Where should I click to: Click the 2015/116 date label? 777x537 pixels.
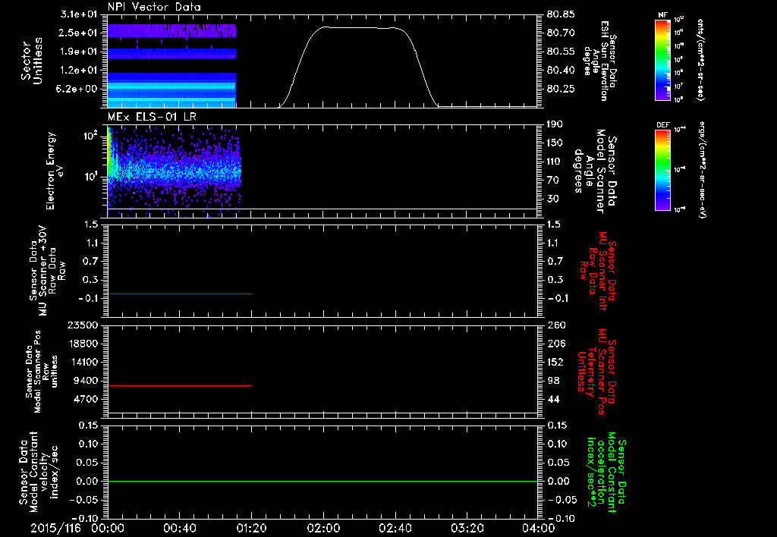[x=55, y=528]
